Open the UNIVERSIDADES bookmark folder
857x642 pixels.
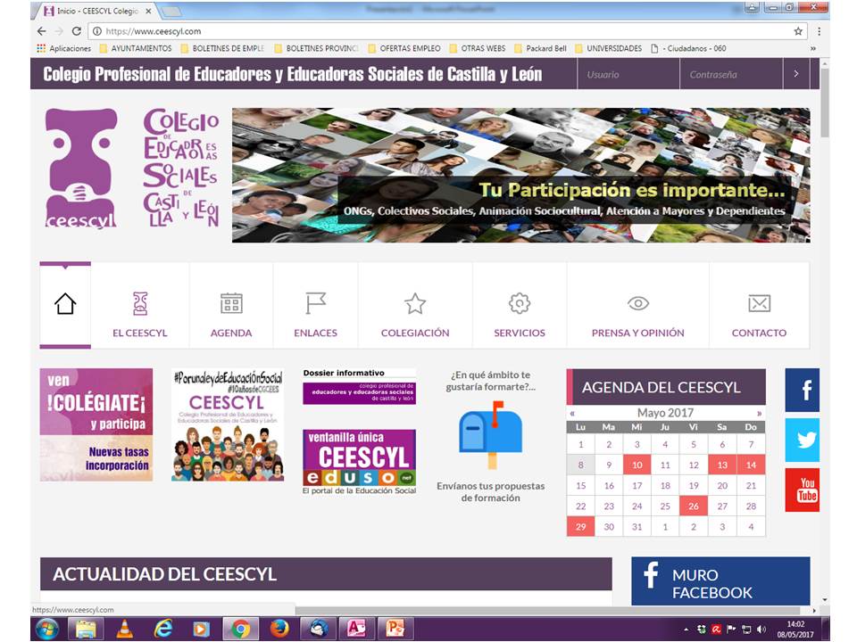(609, 48)
